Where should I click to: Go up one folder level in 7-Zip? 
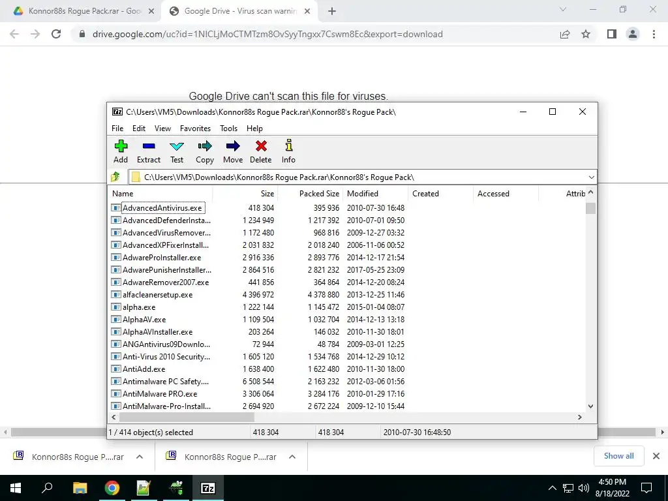(x=115, y=177)
